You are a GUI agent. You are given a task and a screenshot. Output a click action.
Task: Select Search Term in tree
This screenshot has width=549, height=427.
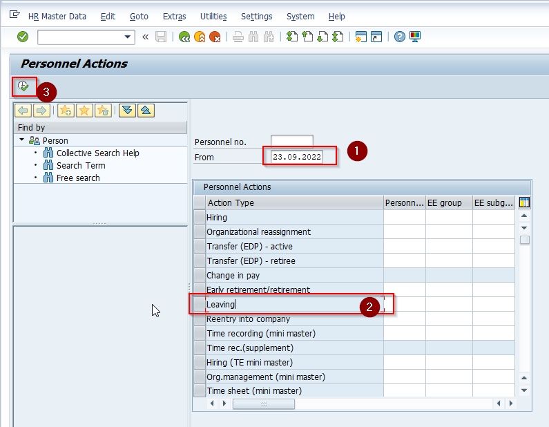[x=81, y=165]
